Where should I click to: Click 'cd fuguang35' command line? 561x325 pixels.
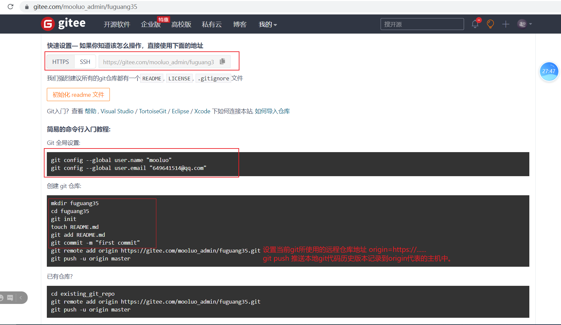[70, 211]
